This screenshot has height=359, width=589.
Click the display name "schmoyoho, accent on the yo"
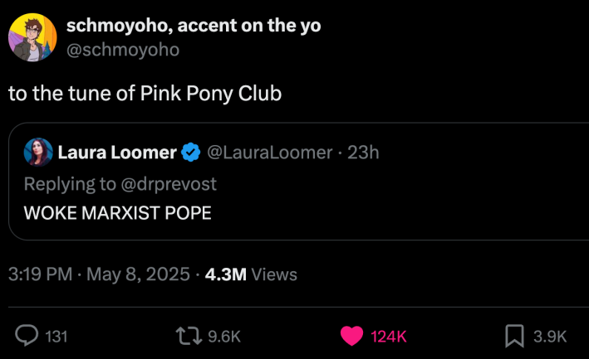[194, 26]
